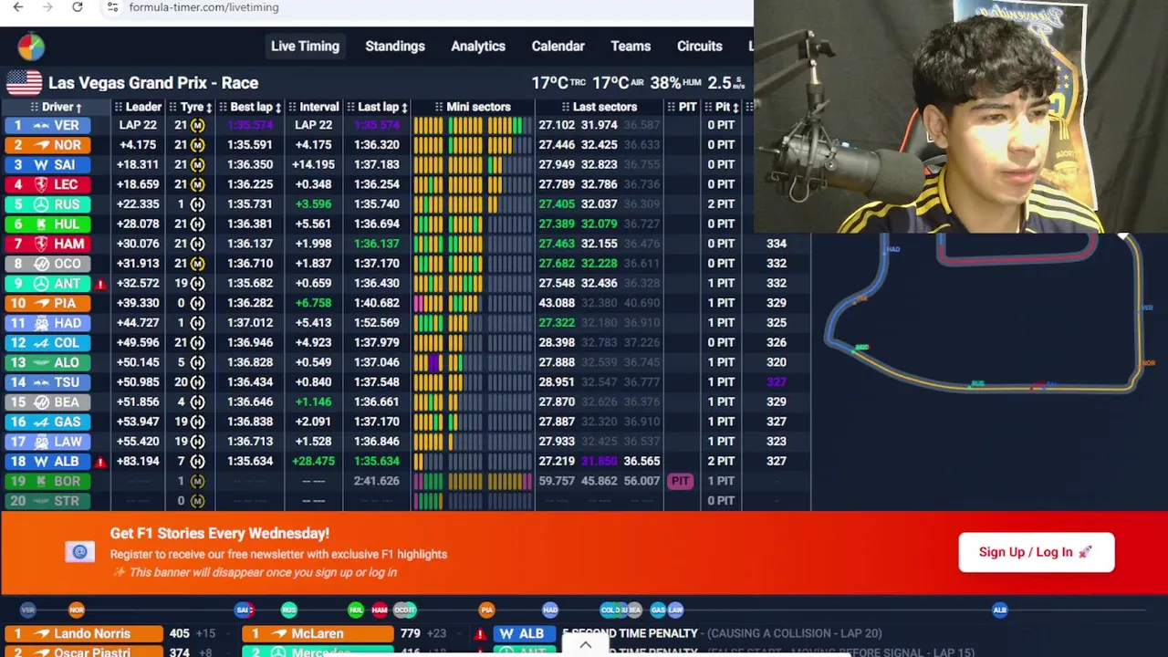Grab the drag handle of Mini sectors column
This screenshot has width=1168, height=657.
pyautogui.click(x=439, y=108)
